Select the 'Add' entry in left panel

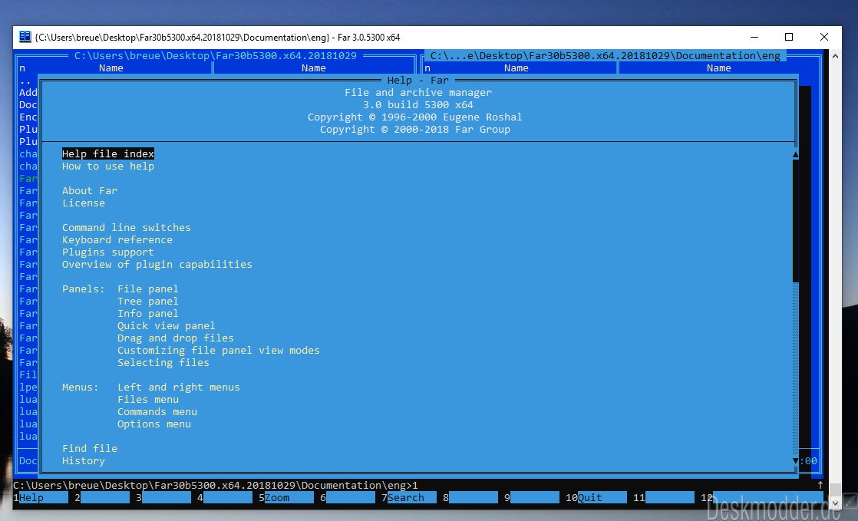[x=28, y=93]
